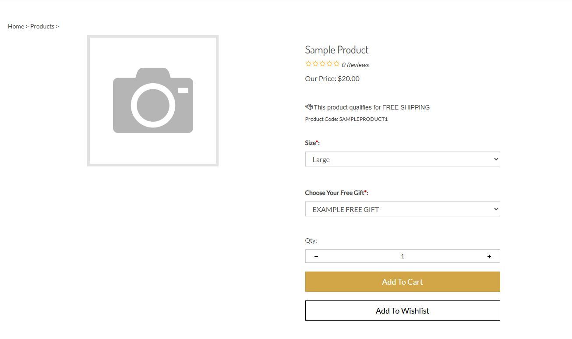Open Products from the breadcrumb trail
Image resolution: width=572 pixels, height=339 pixels.
[x=42, y=26]
